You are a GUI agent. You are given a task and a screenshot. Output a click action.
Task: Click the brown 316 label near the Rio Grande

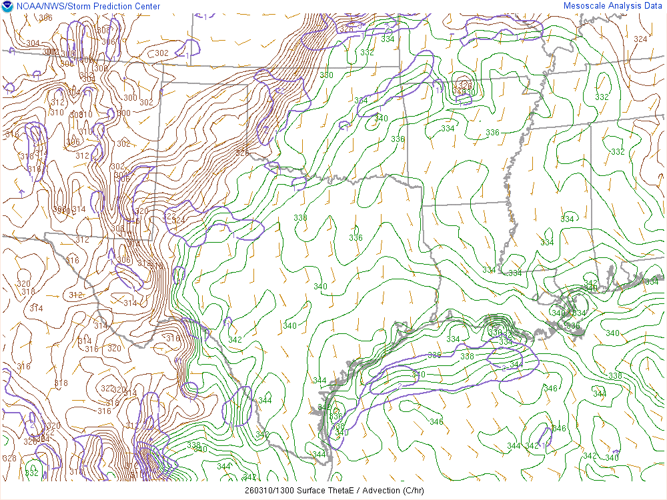click(173, 339)
